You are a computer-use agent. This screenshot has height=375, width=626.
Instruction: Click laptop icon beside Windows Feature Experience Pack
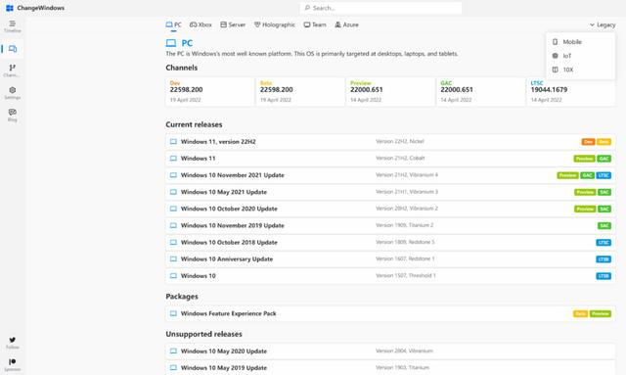[173, 313]
